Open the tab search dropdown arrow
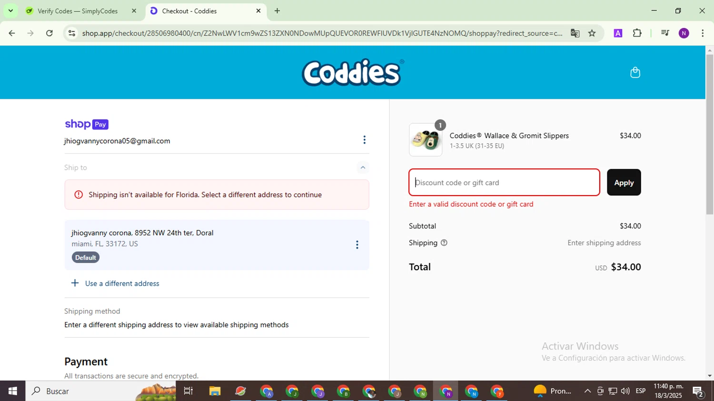The width and height of the screenshot is (714, 401). point(10,10)
